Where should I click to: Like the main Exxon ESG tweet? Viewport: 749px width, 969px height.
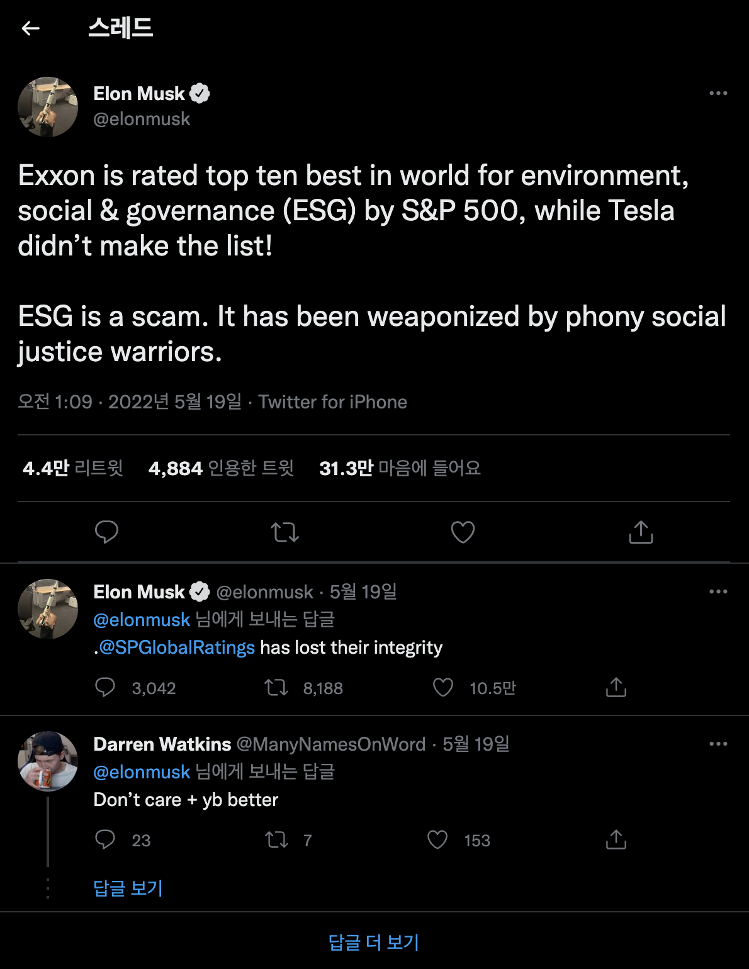[463, 532]
